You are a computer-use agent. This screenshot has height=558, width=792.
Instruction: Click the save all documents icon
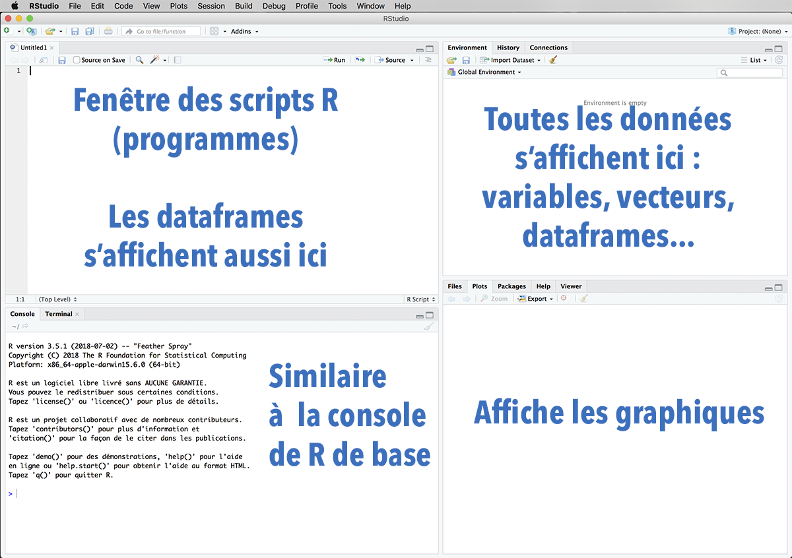[x=89, y=31]
